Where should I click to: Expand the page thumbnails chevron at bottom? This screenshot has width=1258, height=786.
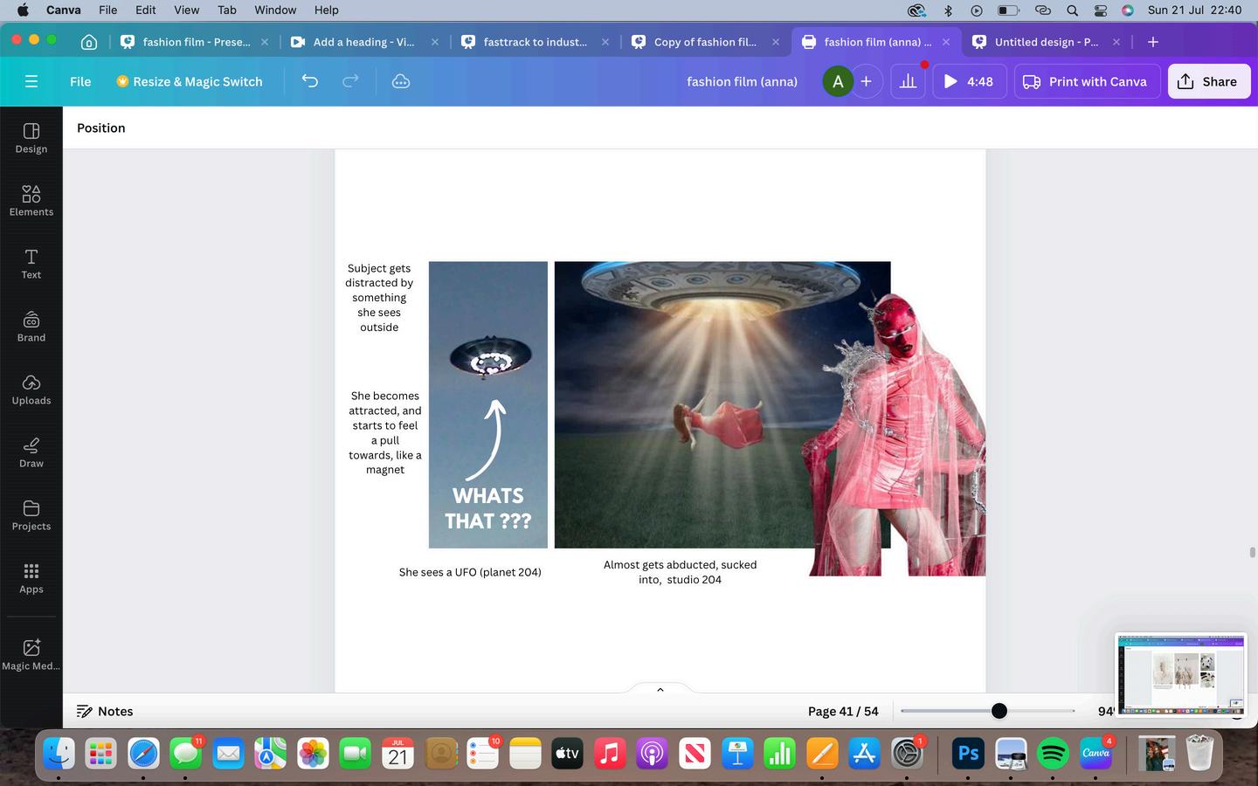(660, 689)
